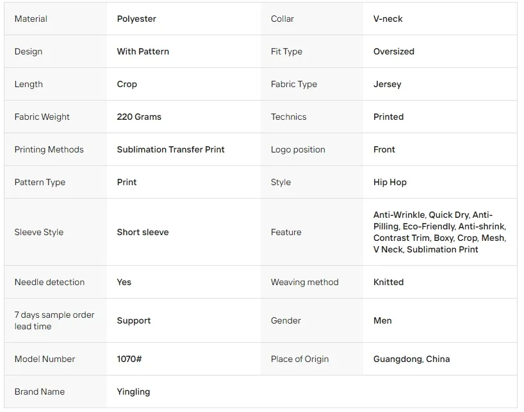The image size is (524, 412).
Task: Click the Fabric Weight label
Action: pyautogui.click(x=42, y=117)
